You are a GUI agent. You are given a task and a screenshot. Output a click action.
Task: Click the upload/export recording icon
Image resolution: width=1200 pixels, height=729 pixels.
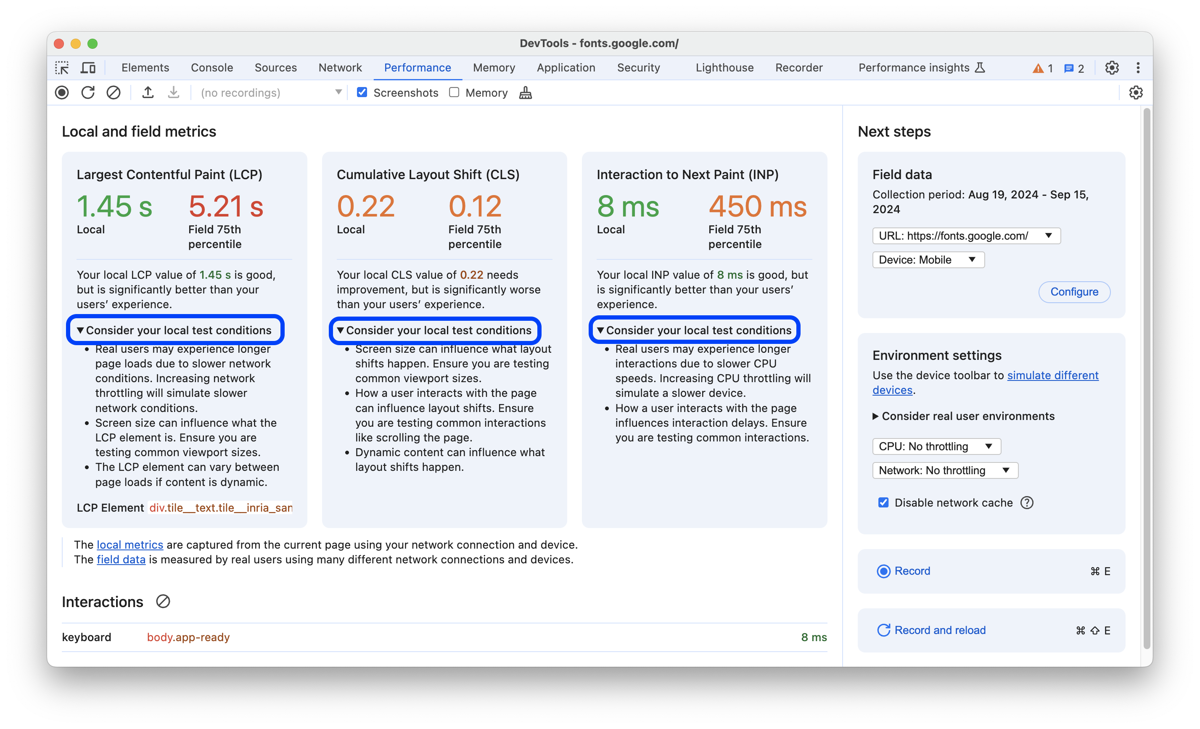[148, 92]
